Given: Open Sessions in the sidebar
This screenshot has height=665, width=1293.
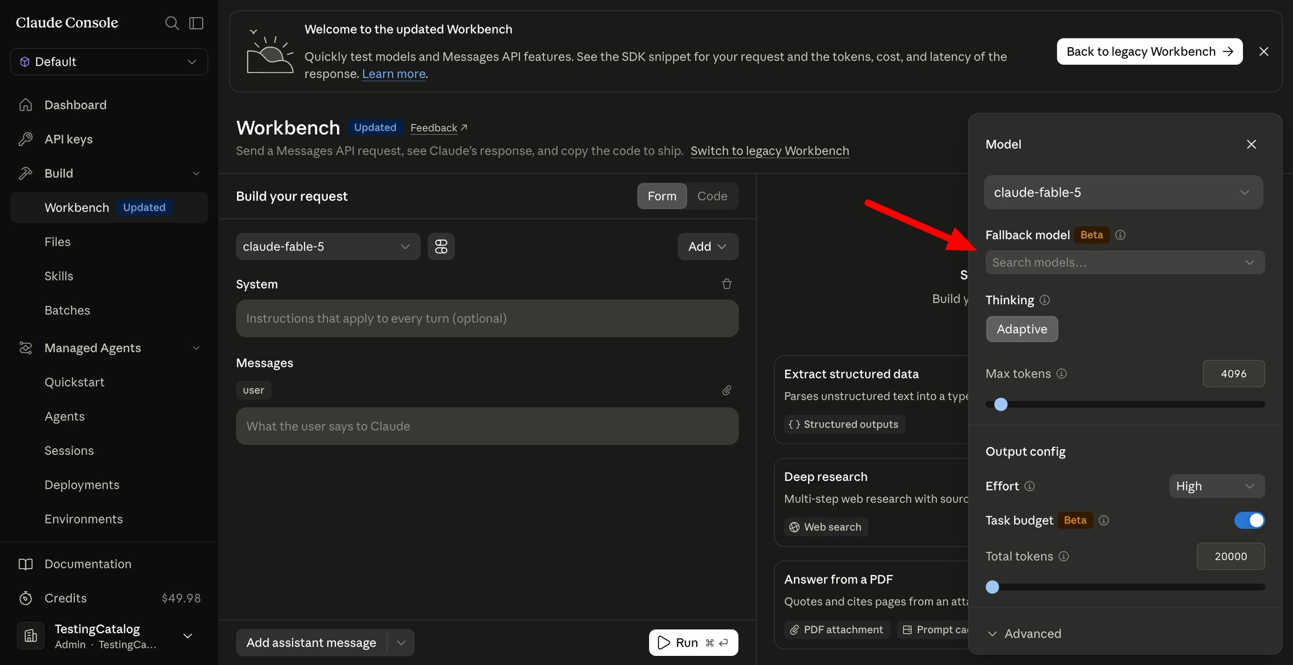Looking at the screenshot, I should pos(69,451).
